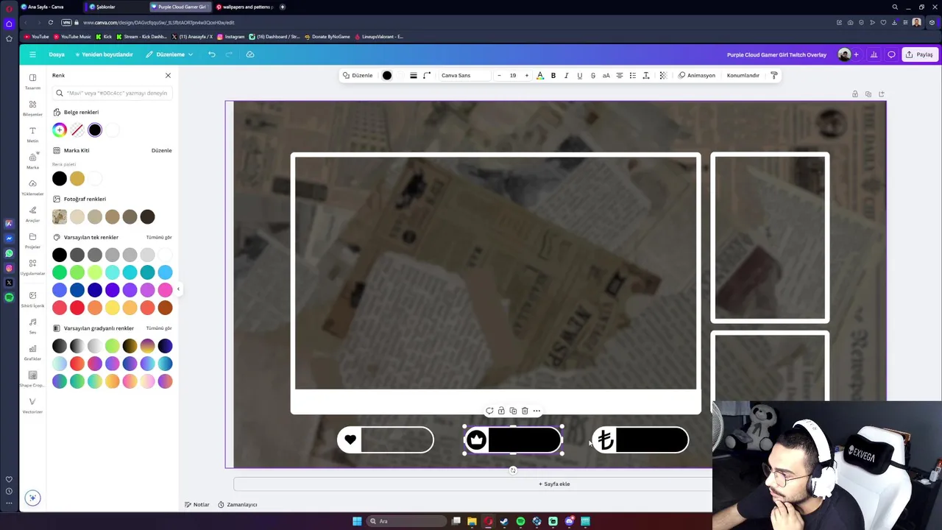
Task: Open the Marka brand panel
Action: pyautogui.click(x=32, y=160)
